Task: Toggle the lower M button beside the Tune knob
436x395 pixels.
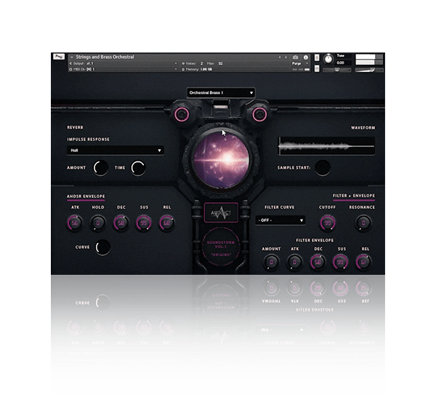Action: point(317,68)
